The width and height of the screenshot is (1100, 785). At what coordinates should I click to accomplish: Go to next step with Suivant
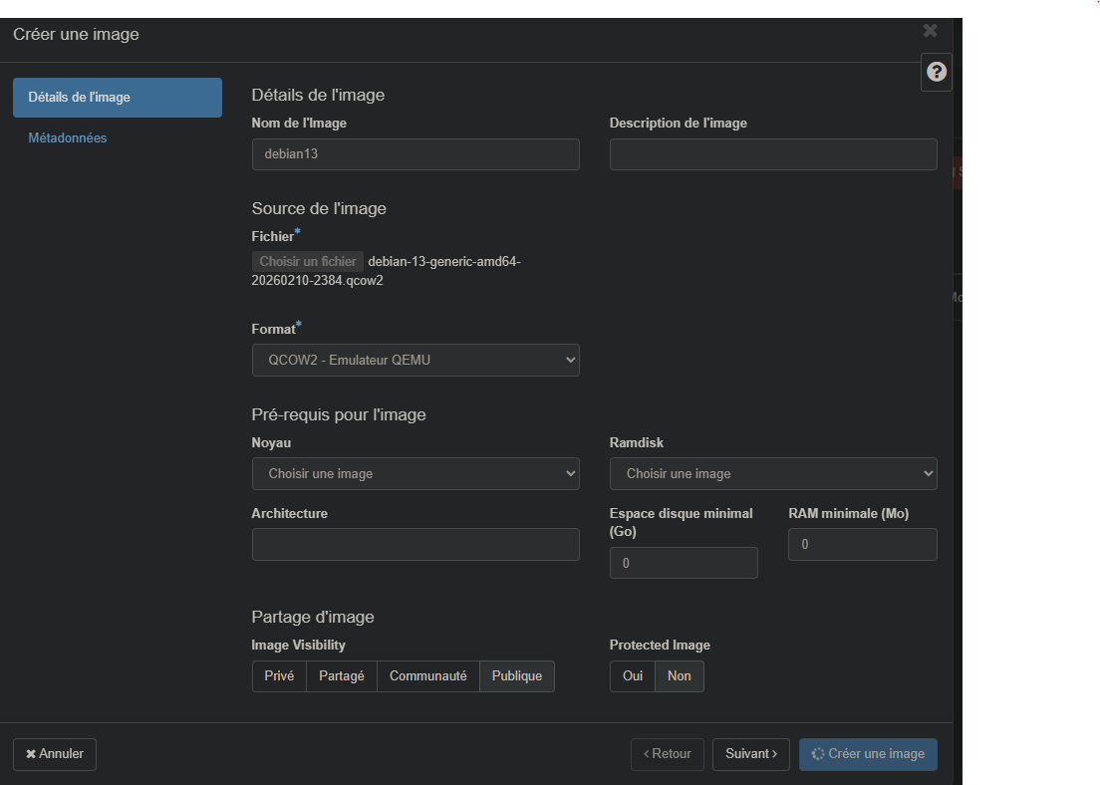750,754
